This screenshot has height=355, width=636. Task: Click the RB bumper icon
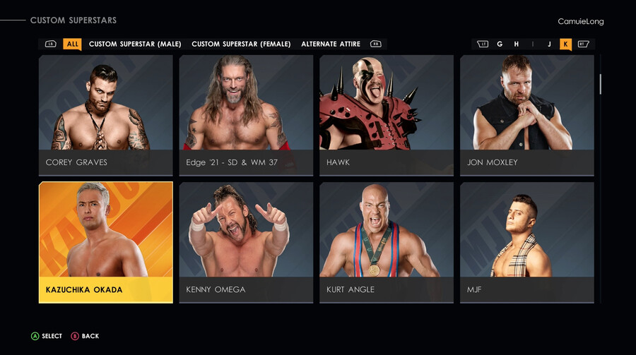(376, 44)
